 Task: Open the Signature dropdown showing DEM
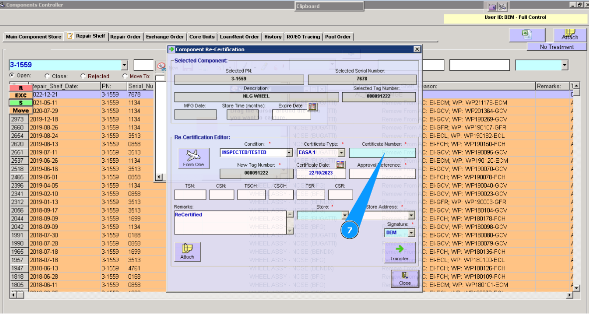click(x=411, y=233)
